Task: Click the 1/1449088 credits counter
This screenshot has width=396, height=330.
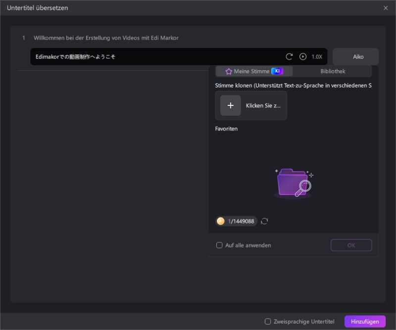Action: point(241,221)
